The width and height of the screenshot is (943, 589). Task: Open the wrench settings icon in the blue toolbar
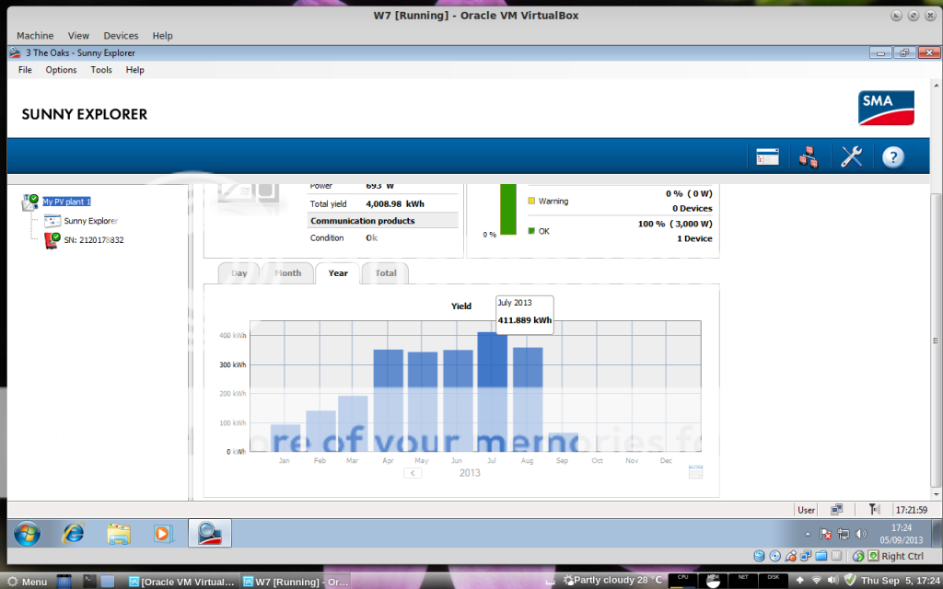click(851, 156)
